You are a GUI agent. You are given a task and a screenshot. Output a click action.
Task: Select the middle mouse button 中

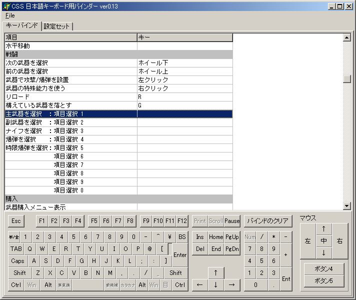[323, 241]
